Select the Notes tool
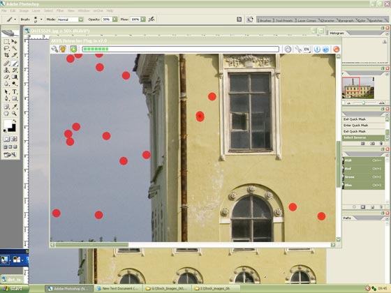Image resolution: width=391 pixels, height=293 pixels. [6, 107]
